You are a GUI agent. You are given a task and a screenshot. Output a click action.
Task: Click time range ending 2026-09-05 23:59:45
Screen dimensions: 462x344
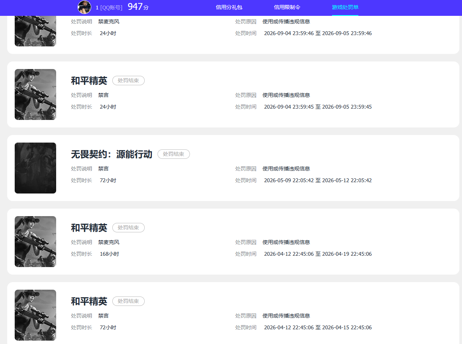pos(318,107)
